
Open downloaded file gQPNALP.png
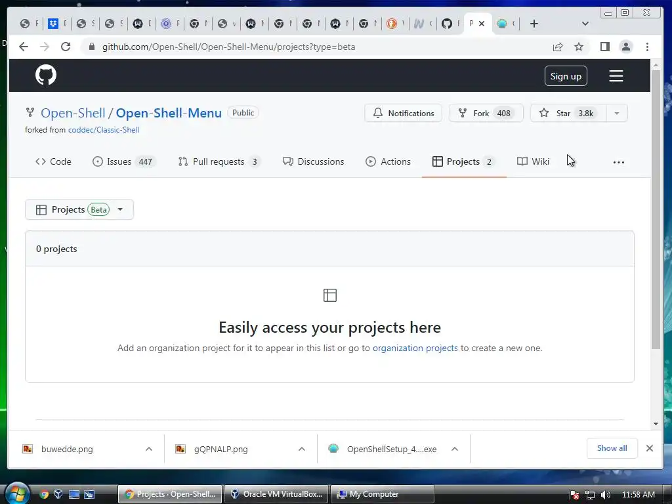tap(220, 449)
